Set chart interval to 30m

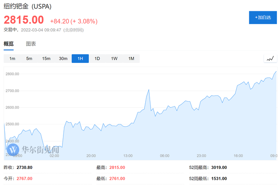[63, 59]
